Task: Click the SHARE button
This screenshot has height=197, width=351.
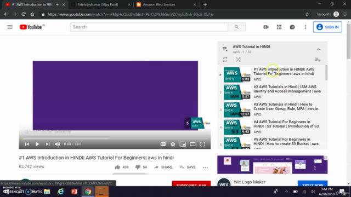Action: (x=163, y=167)
